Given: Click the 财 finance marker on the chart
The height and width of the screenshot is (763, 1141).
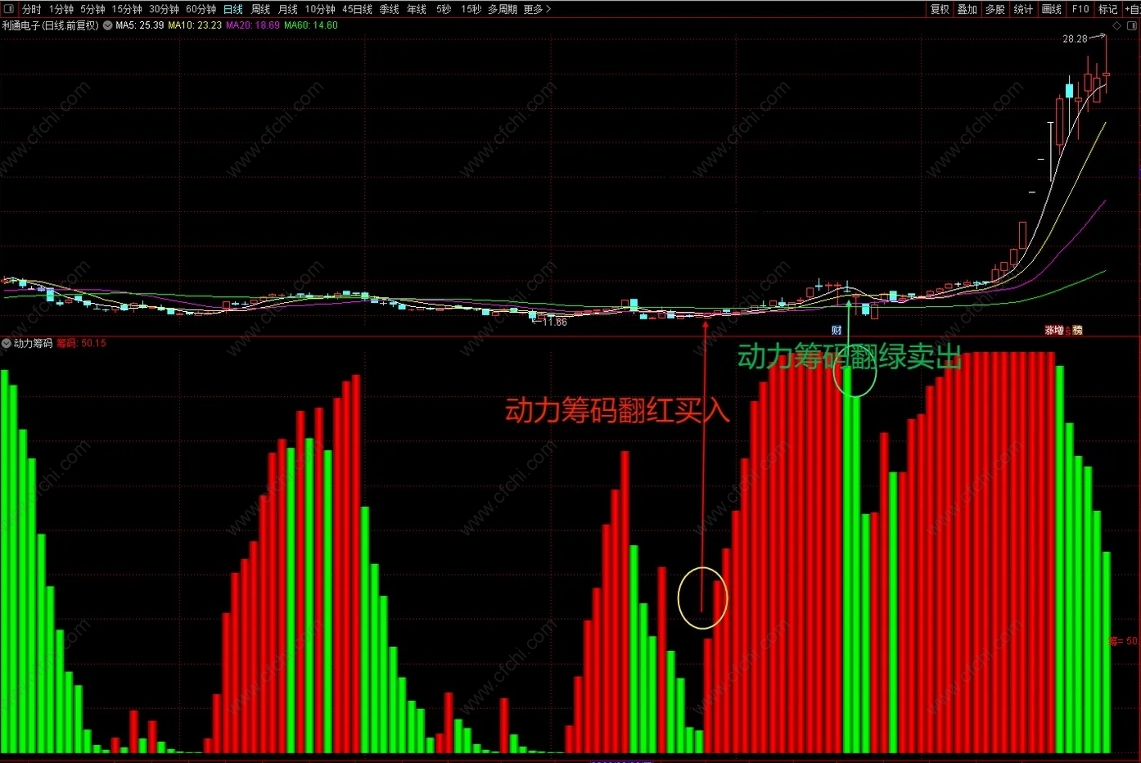Looking at the screenshot, I should click(x=837, y=331).
